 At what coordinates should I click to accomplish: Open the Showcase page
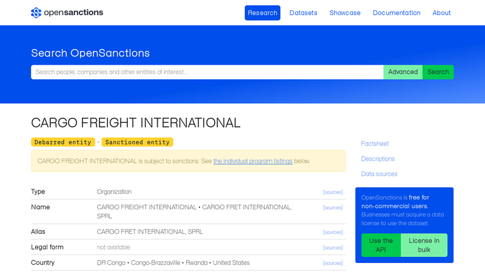[345, 13]
